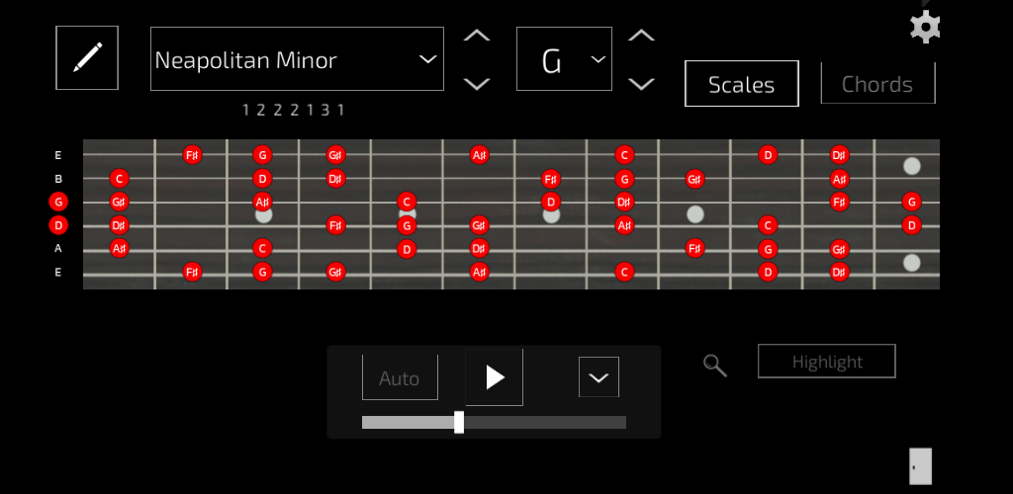Open the G root note dropdown
Viewport: 1013px width, 494px height.
564,59
